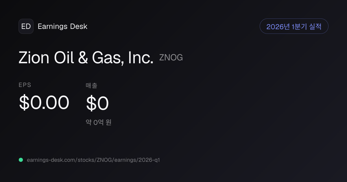
Task: Select the 2026년 1분기 실적 badge
Action: pos(294,26)
